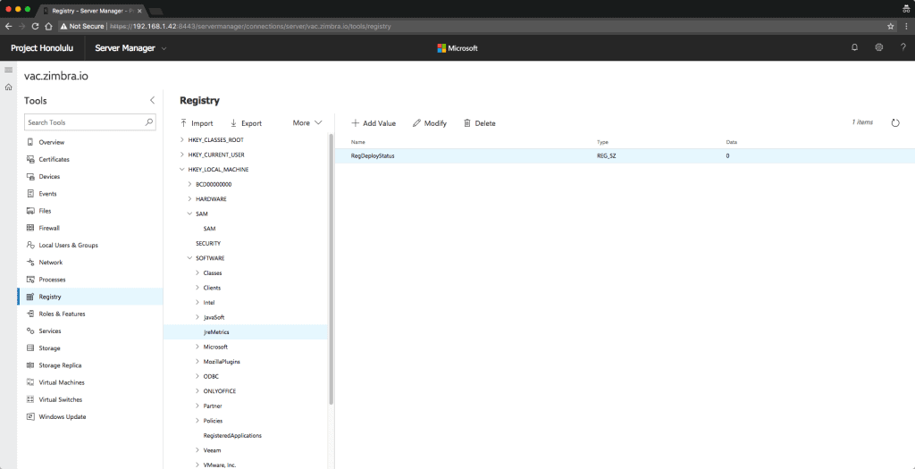Open the Files tool

[x=45, y=211]
